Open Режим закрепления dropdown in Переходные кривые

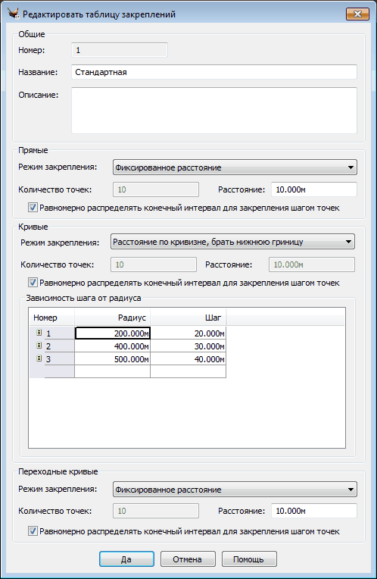[x=235, y=490]
